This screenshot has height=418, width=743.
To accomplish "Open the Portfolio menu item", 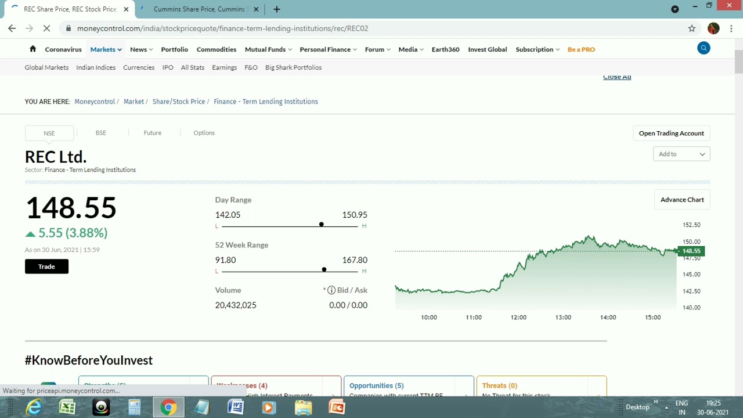I will pyautogui.click(x=175, y=49).
